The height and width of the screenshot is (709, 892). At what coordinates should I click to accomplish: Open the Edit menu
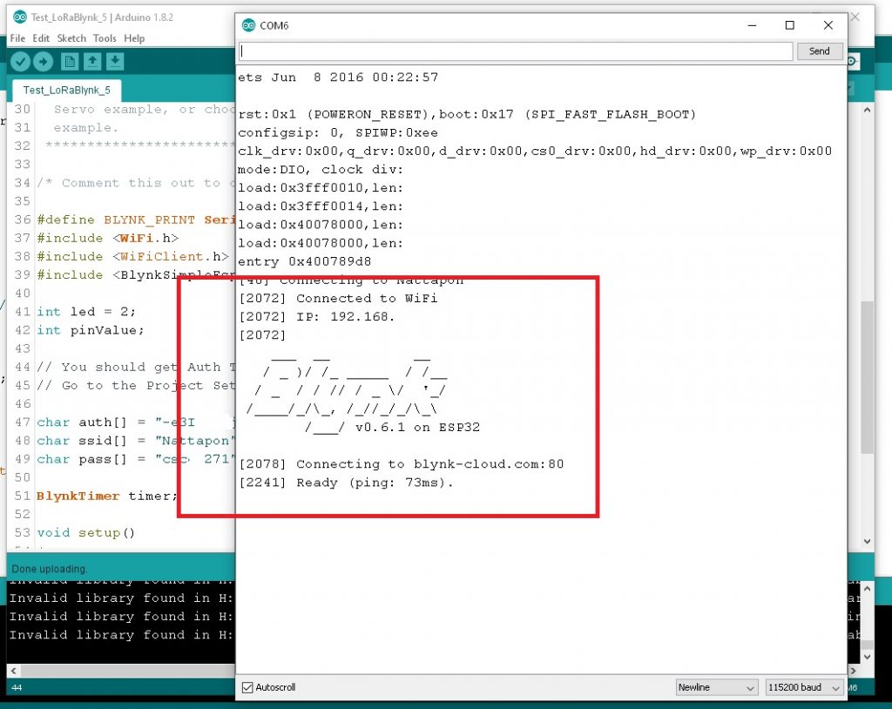click(x=41, y=38)
